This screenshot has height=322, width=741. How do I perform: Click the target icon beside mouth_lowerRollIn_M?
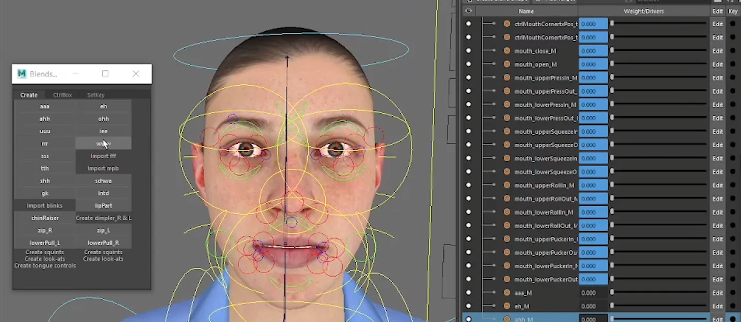(x=507, y=212)
